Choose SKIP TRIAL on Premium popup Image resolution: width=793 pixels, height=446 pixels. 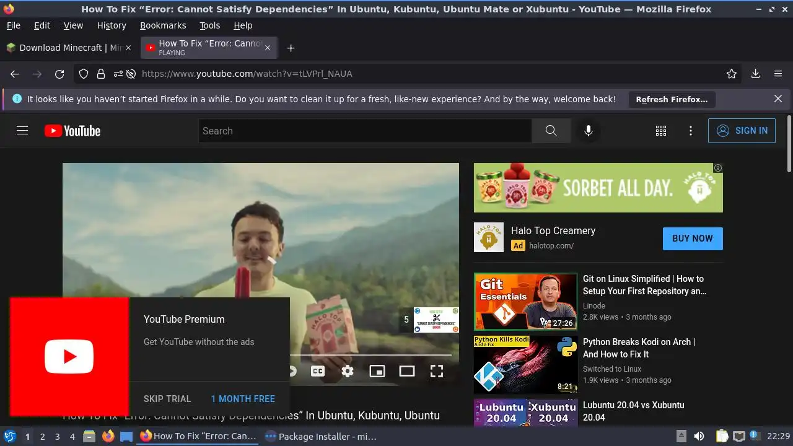167,399
